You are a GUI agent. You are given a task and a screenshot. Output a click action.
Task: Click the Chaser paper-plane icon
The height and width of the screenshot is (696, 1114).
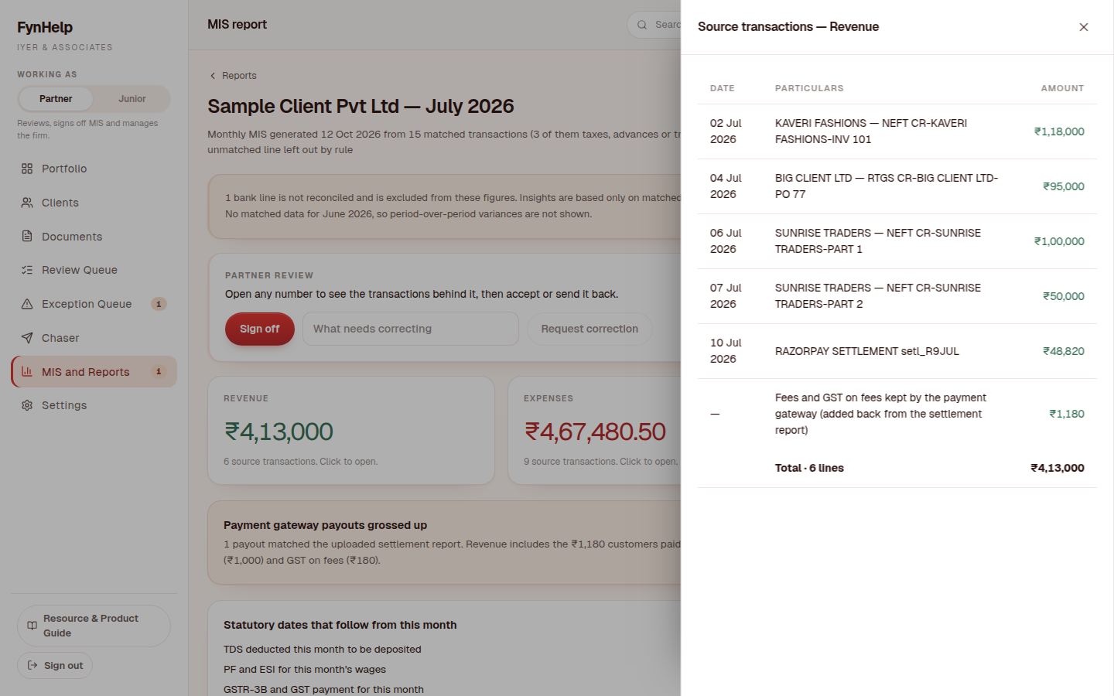click(x=27, y=338)
